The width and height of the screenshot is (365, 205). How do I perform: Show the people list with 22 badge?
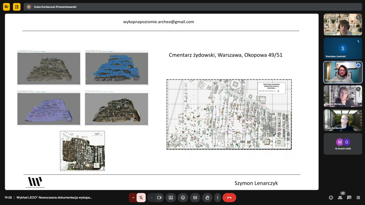pos(340,197)
